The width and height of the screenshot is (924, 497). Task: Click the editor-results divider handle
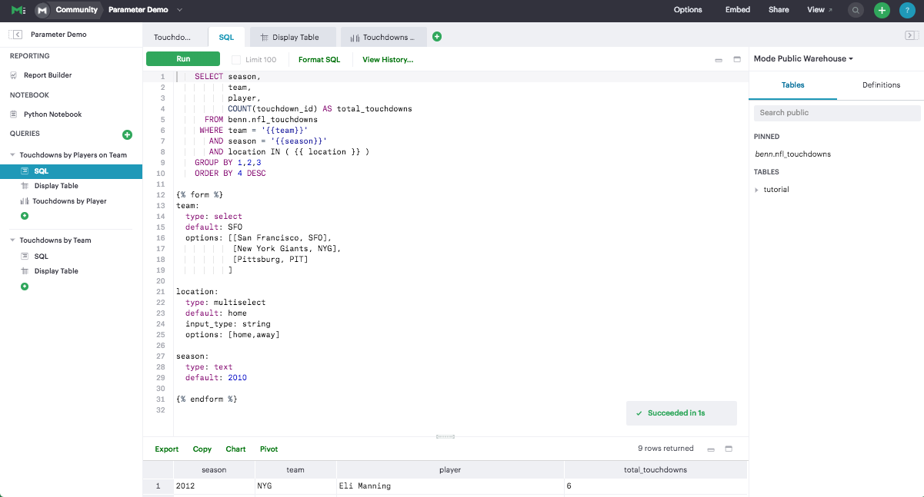tap(445, 436)
